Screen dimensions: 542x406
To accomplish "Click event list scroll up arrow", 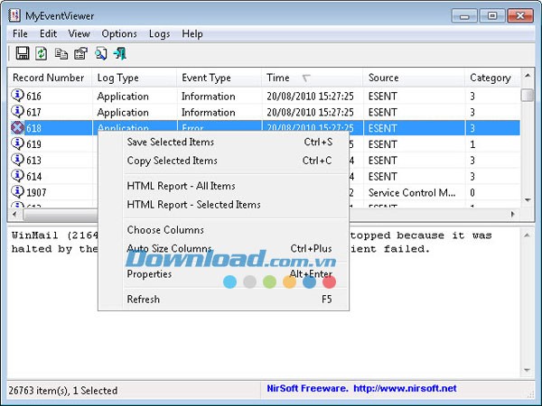I will tap(528, 75).
